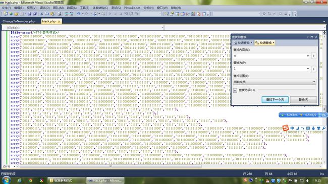328x184 pixels.
Task: Open the Undo history dropdown arrow
Action: [82, 14]
